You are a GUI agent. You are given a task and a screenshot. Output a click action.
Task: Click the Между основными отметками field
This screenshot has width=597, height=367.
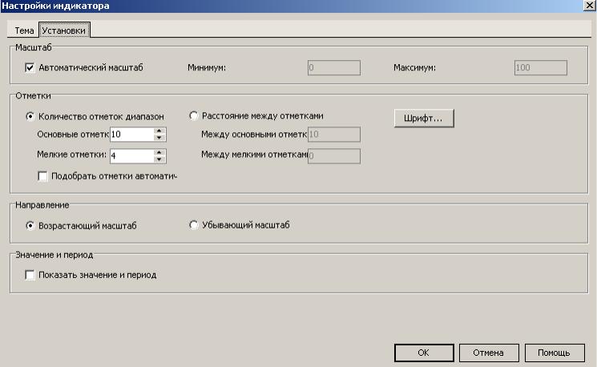pos(334,134)
